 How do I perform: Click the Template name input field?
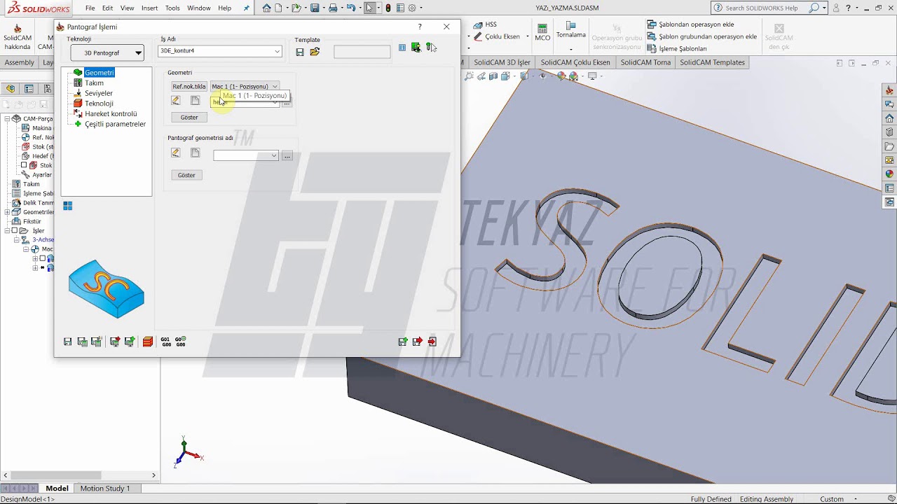click(x=362, y=52)
